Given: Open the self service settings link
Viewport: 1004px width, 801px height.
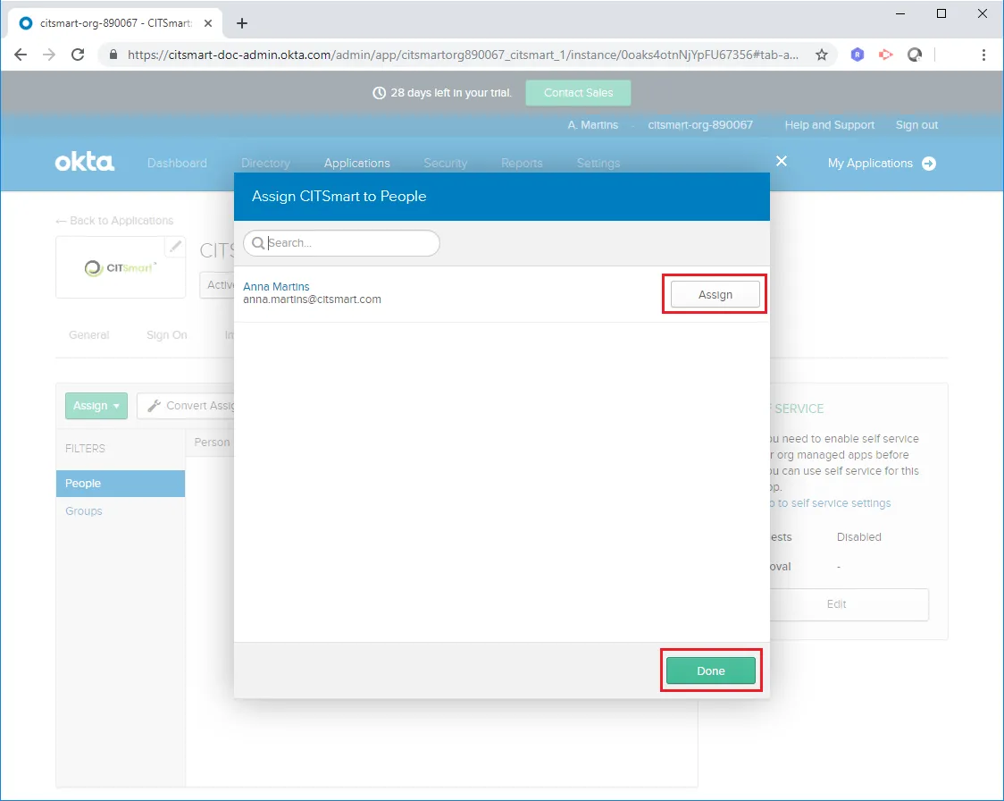Looking at the screenshot, I should pyautogui.click(x=830, y=503).
